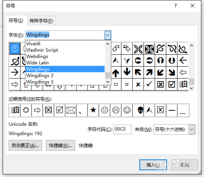This screenshot has height=177, width=204.
Task: Select the outlined left arrow symbol in grid
Action: (183, 72)
